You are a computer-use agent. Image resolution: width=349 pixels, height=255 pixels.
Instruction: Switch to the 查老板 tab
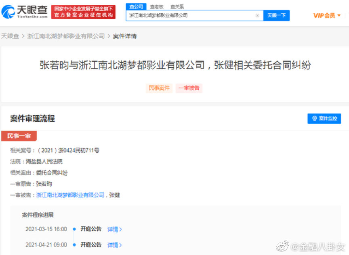click(x=157, y=7)
